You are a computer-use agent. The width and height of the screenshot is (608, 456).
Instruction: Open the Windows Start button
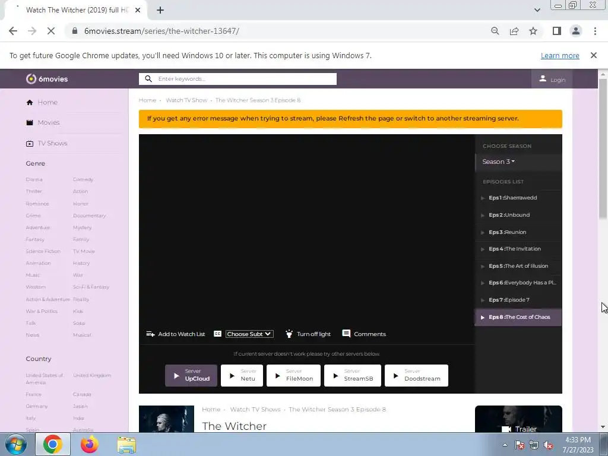tap(16, 444)
